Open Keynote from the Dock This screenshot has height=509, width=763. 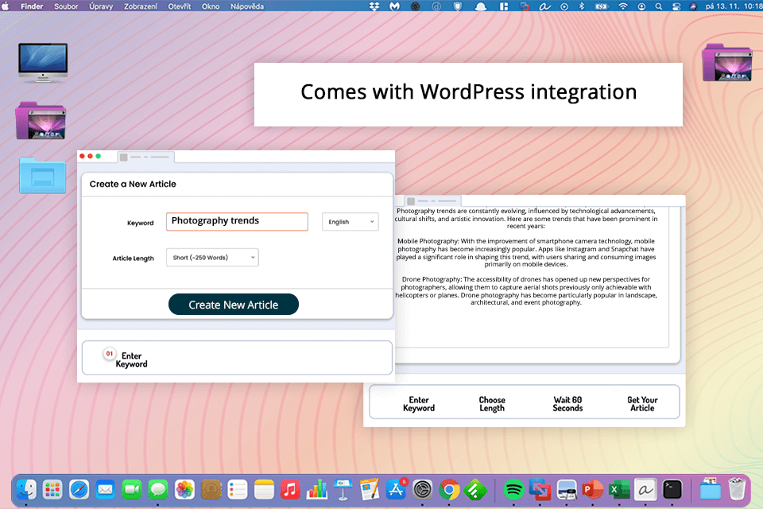(x=343, y=490)
